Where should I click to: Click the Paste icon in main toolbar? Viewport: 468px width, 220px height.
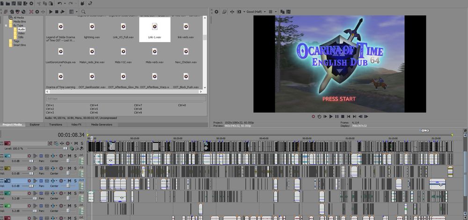click(x=51, y=4)
